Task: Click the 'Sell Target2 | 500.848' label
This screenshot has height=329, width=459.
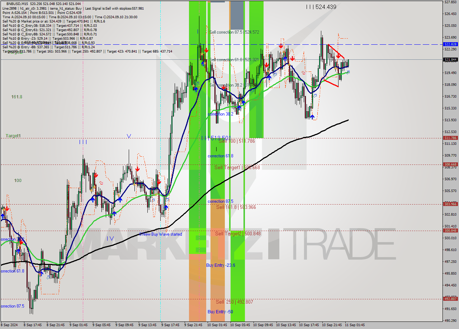Action: pyautogui.click(x=238, y=234)
